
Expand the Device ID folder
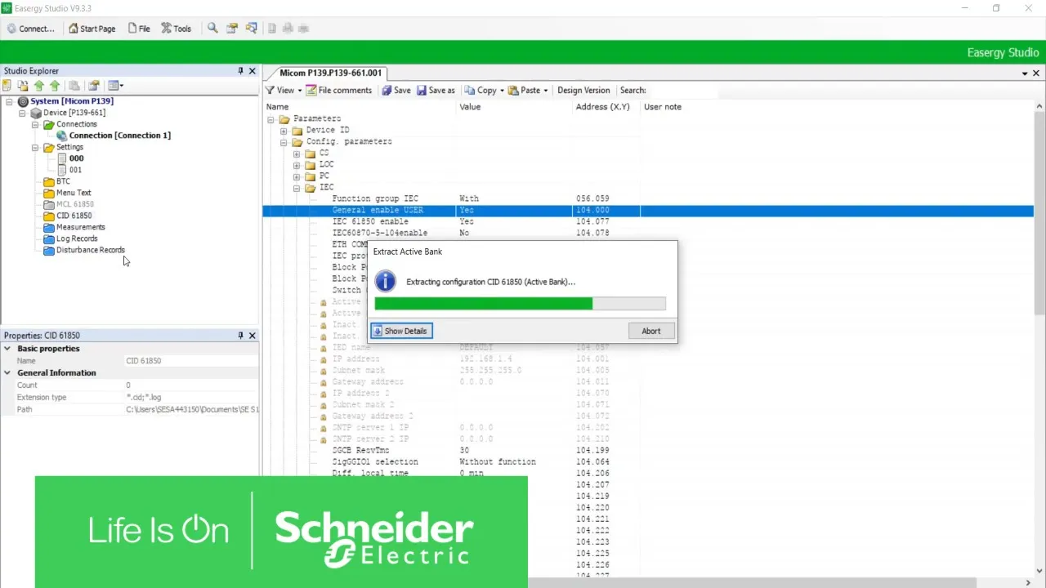pos(284,131)
